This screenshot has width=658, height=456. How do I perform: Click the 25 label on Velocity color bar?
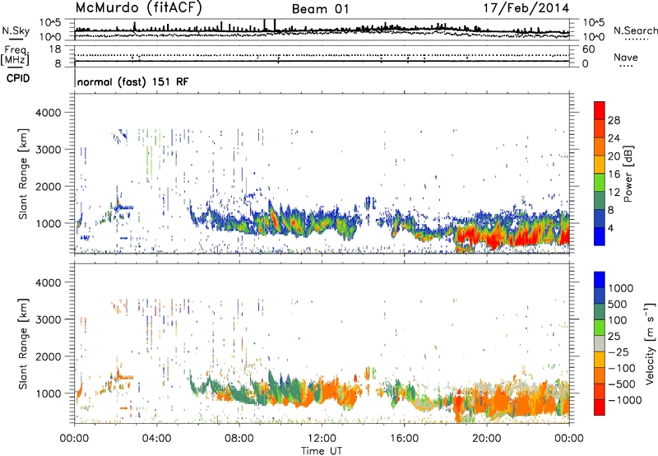click(x=614, y=337)
